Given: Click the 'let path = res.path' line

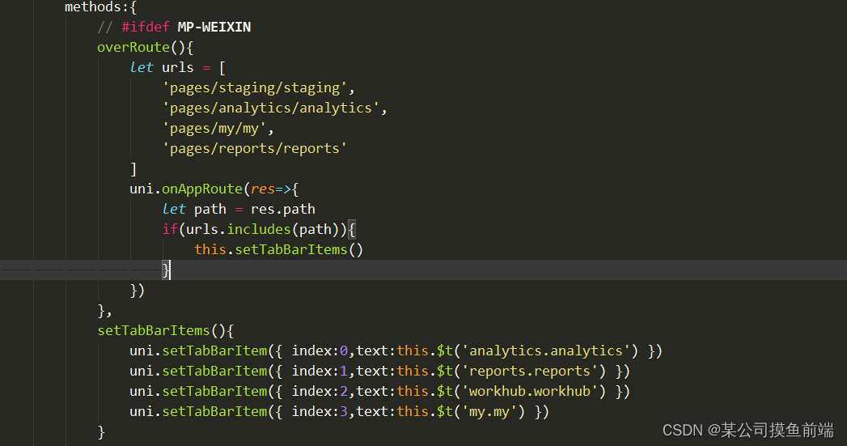Looking at the screenshot, I should [239, 209].
